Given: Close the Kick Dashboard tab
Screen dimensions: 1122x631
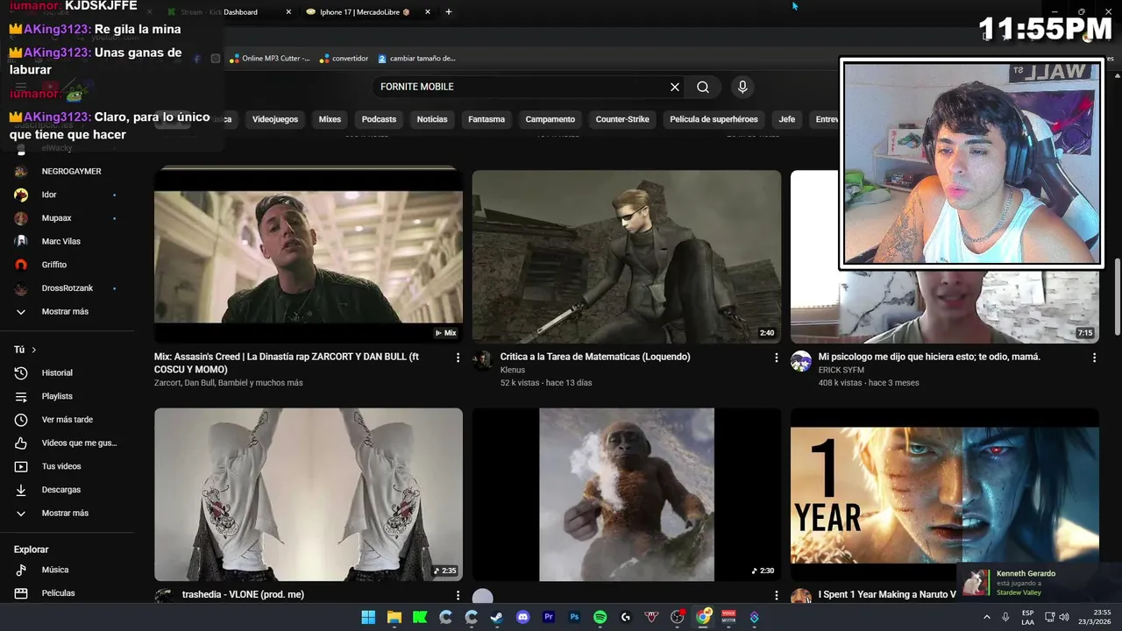Looking at the screenshot, I should (289, 12).
